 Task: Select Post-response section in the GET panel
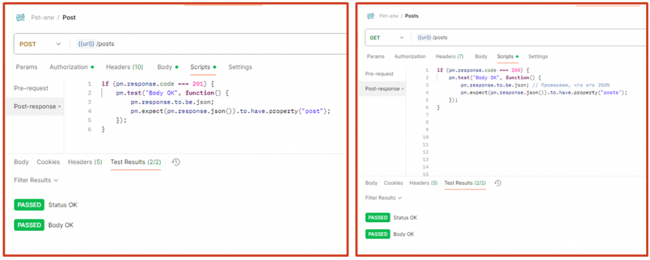pyautogui.click(x=383, y=89)
